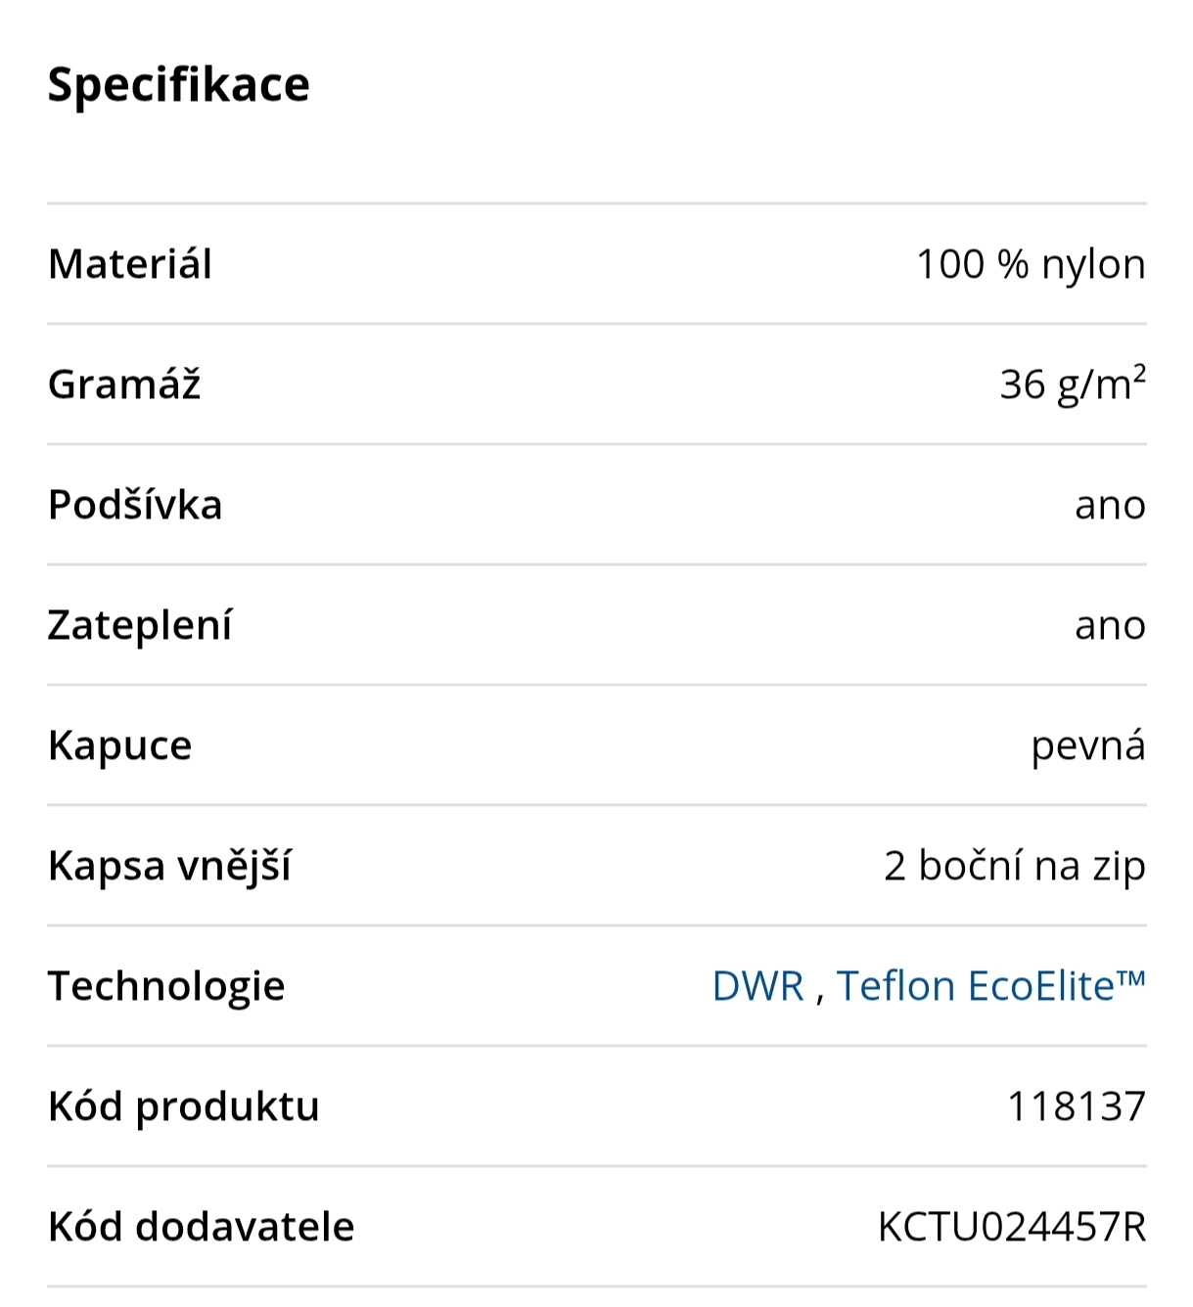Click the product code 118137

point(1076,1106)
